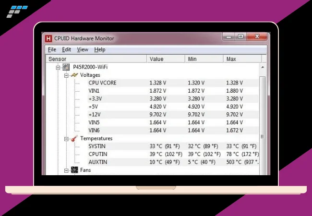Collapse the Temperatures section
The width and height of the screenshot is (312, 216).
pyautogui.click(x=66, y=139)
